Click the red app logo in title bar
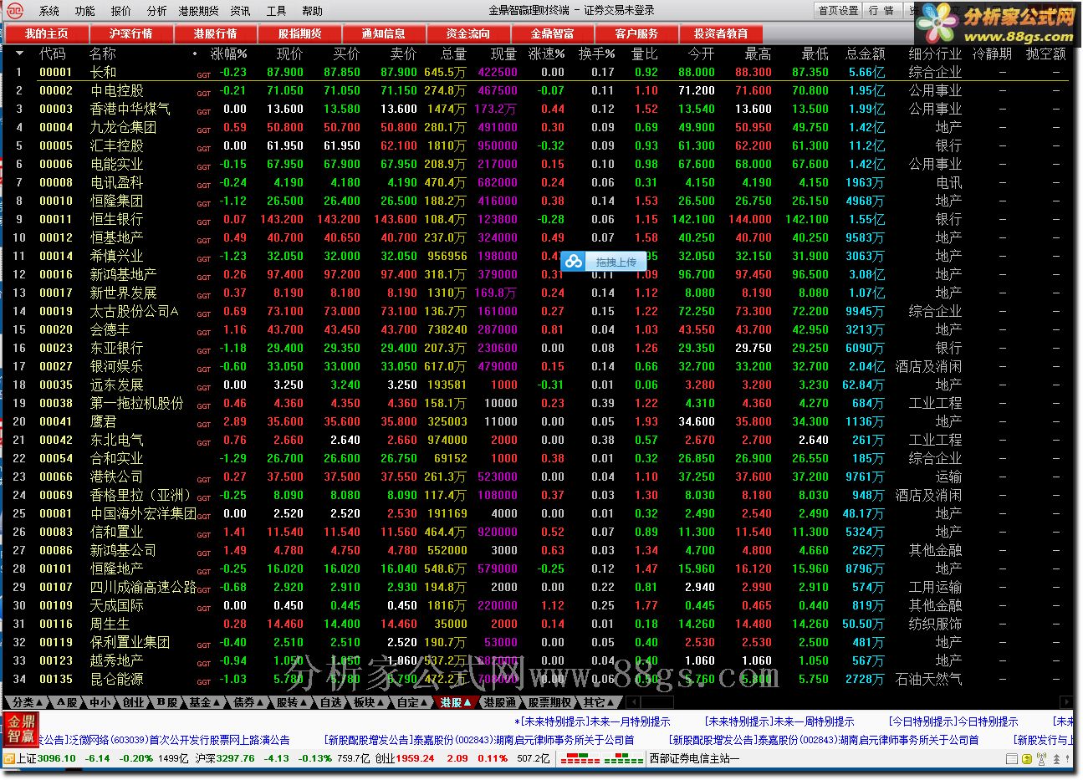Screen dimensions: 1083x780 pyautogui.click(x=16, y=11)
